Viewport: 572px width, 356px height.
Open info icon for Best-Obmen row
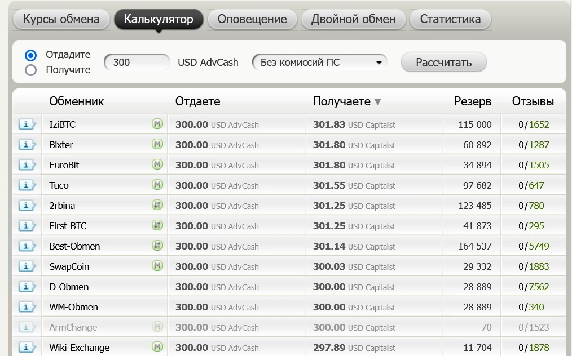coord(27,246)
